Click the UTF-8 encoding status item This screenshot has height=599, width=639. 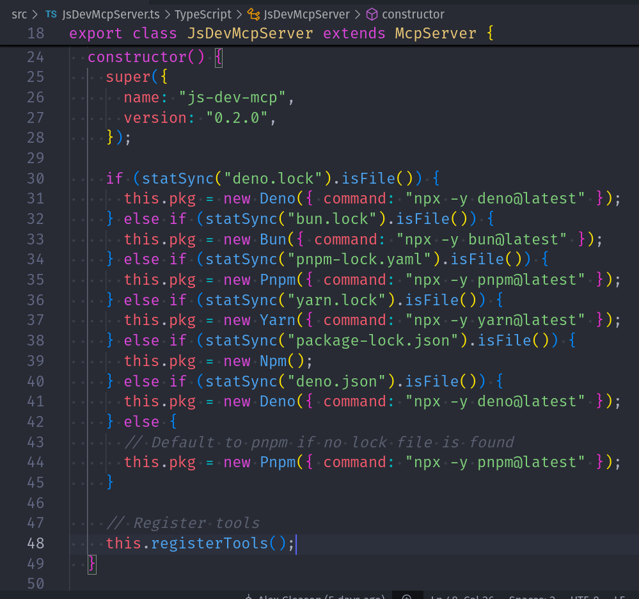(x=585, y=596)
